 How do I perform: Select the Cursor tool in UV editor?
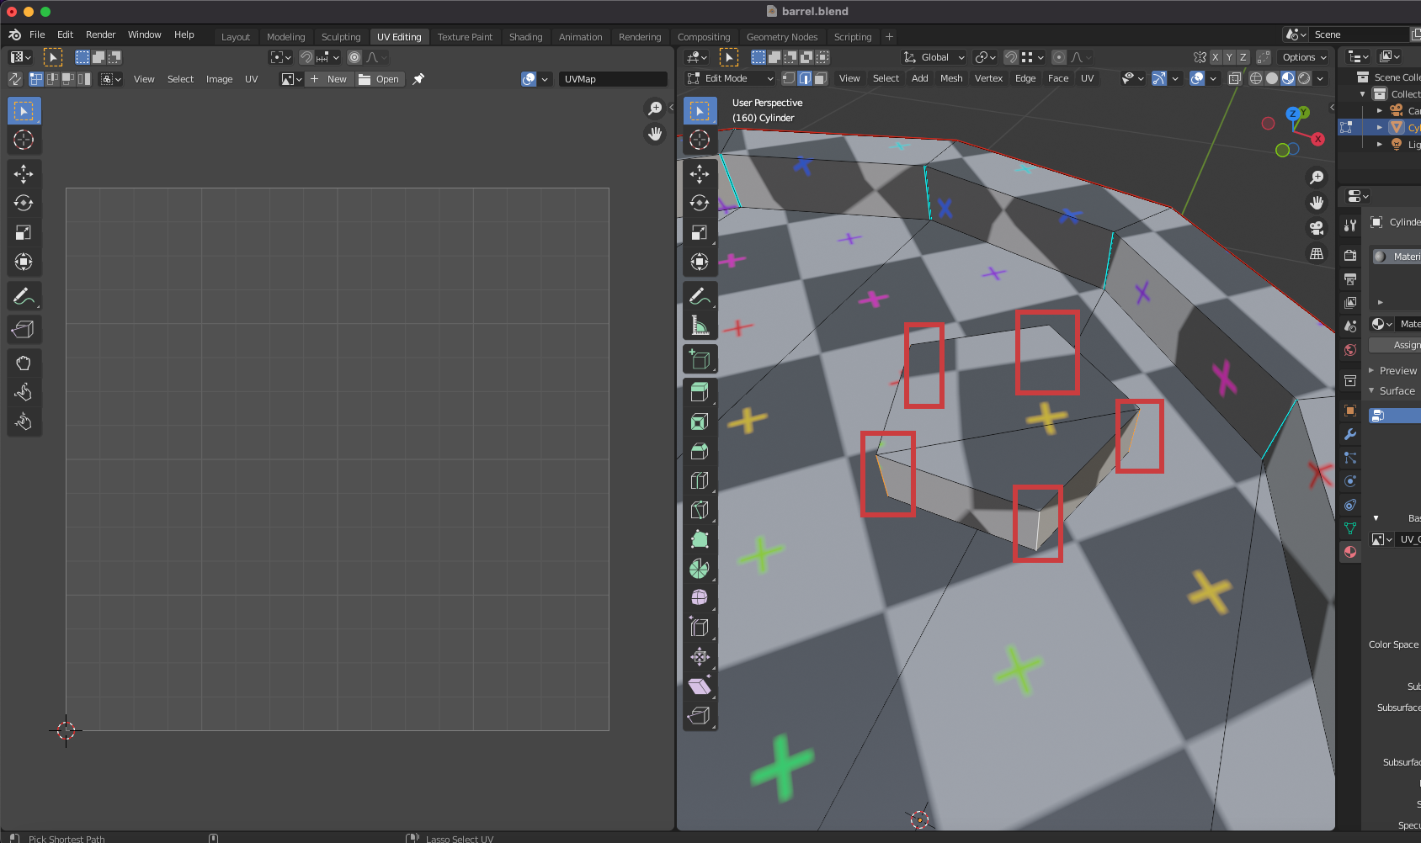[24, 140]
